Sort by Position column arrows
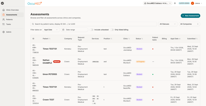 [111, 39]
